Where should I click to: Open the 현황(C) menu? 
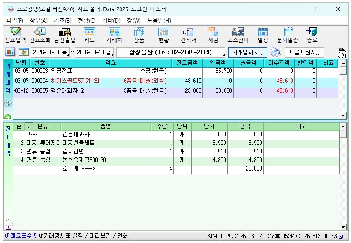tap(86, 20)
